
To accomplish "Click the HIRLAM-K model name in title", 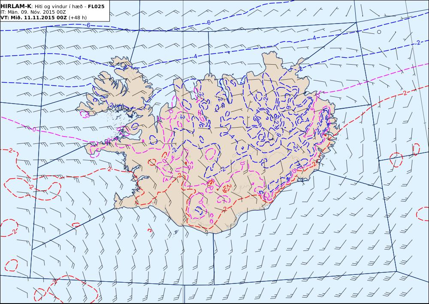I will 16,6.
